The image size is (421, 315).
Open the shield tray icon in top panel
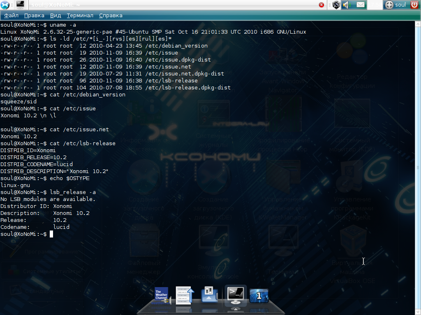(336, 5)
